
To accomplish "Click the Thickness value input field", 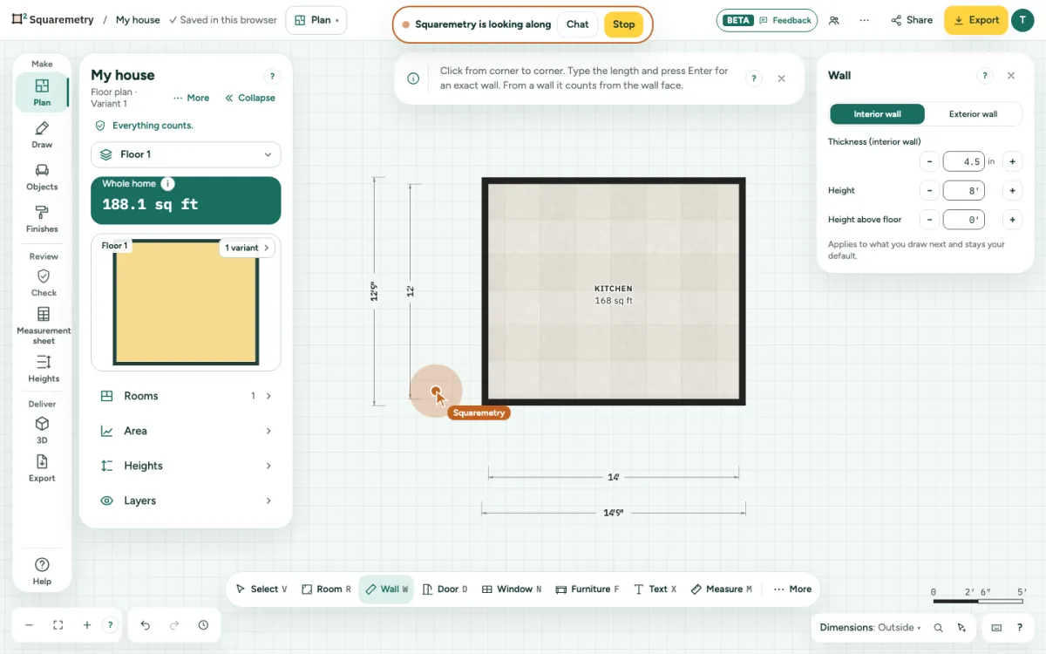I will [963, 161].
